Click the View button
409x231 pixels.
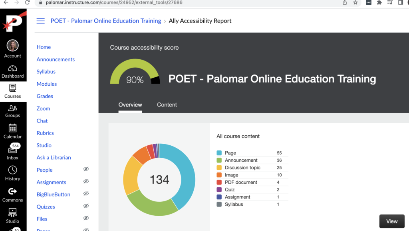[x=392, y=221]
